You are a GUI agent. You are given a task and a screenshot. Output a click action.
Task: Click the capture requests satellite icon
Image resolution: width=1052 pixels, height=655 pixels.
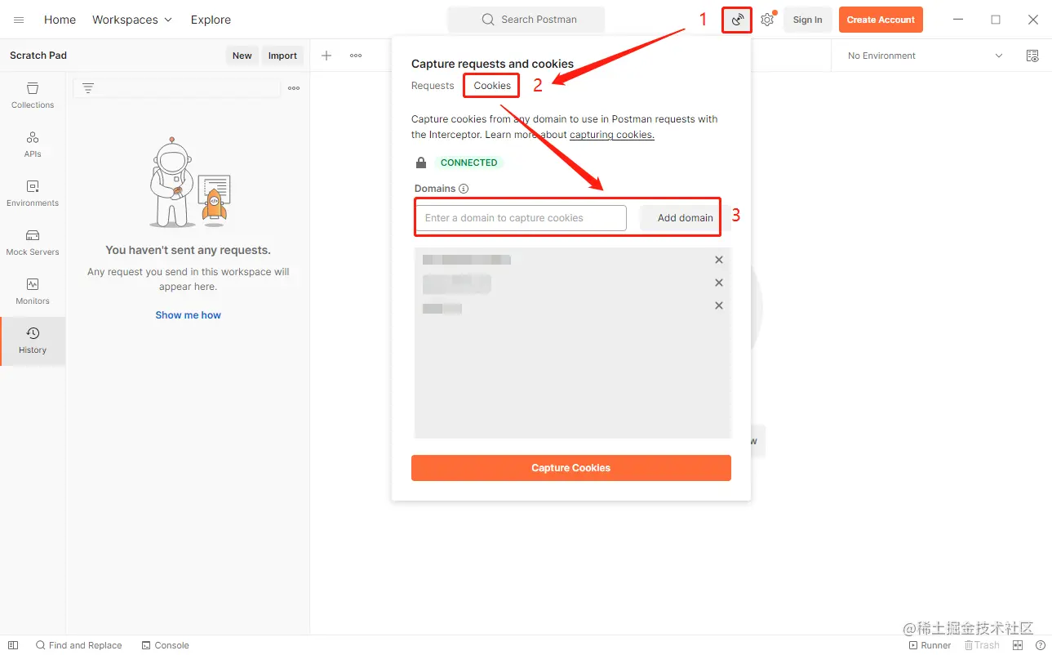[x=737, y=20]
